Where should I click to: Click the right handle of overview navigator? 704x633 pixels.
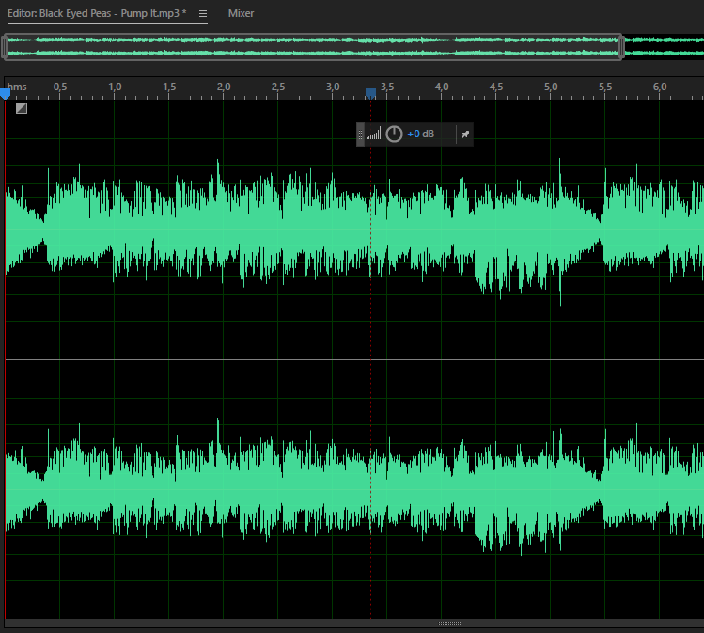(621, 46)
